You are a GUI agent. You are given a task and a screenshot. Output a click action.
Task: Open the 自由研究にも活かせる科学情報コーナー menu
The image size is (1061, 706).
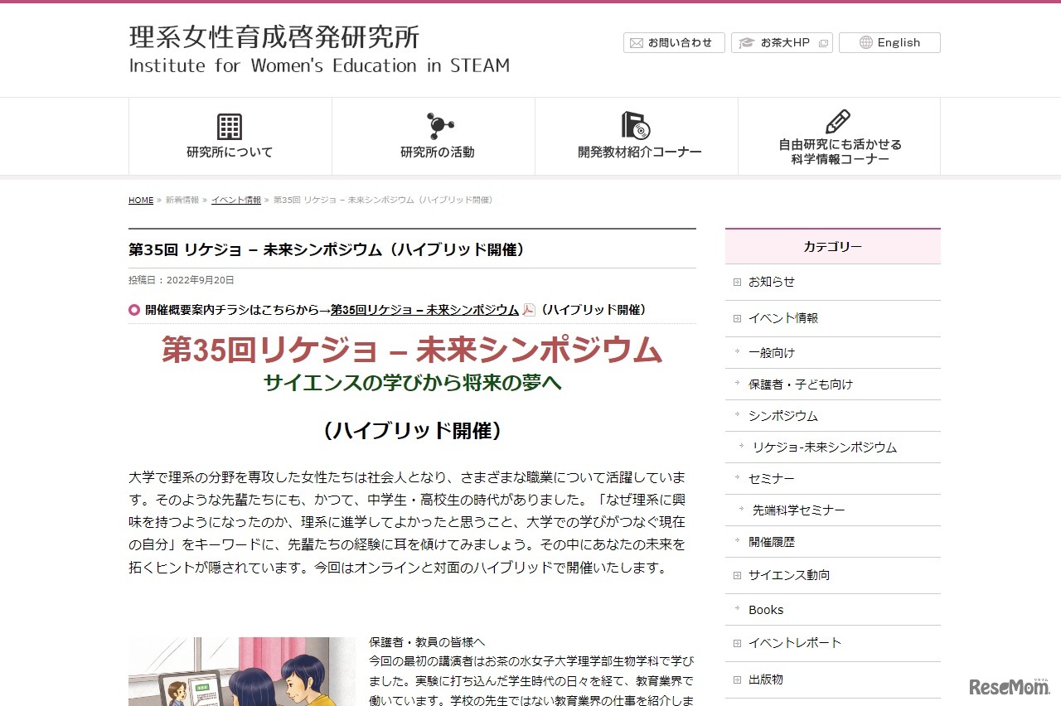(840, 136)
